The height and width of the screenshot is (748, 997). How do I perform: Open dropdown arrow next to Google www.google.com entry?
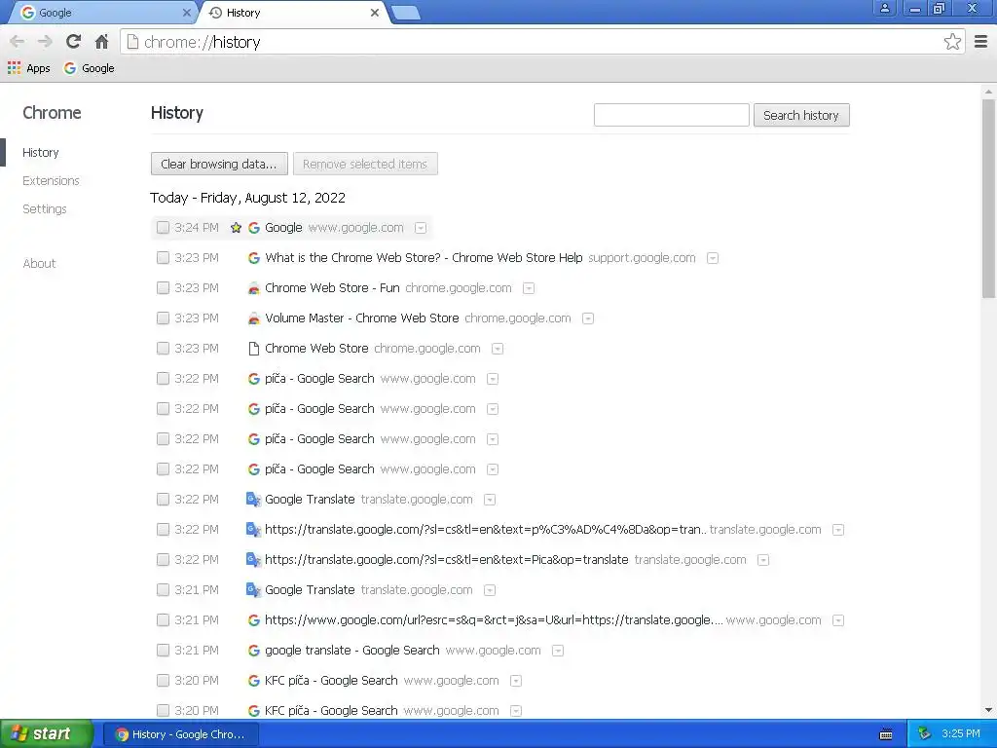click(x=421, y=228)
